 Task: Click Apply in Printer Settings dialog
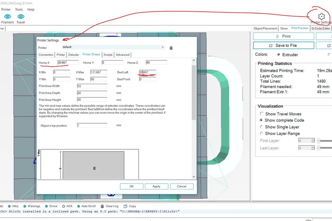[156, 186]
